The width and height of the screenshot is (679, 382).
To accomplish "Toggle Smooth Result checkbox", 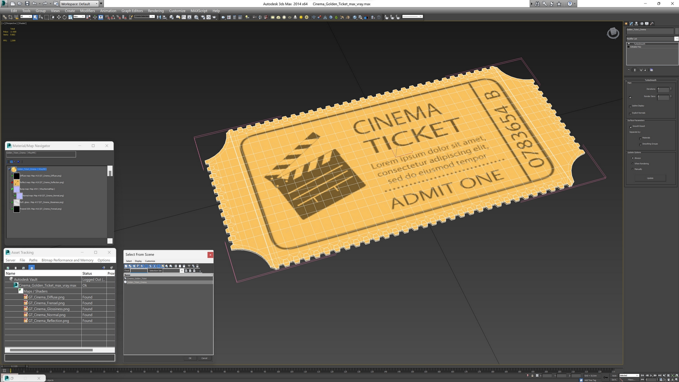I will pyautogui.click(x=631, y=127).
